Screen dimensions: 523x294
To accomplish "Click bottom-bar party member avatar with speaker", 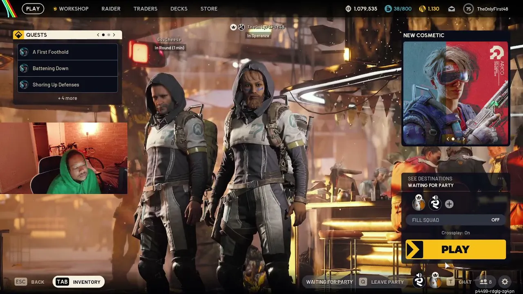I will pyautogui.click(x=419, y=280).
